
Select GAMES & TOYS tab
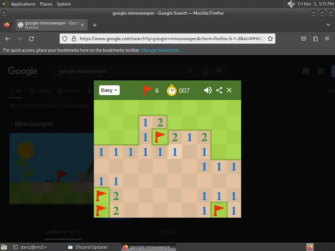click(62, 232)
